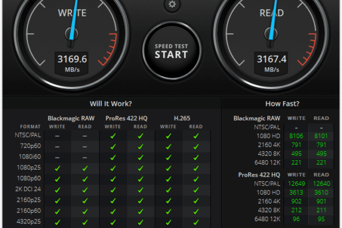Click ProRes 422 HQ write checkmark for 2160p25
The width and height of the screenshot is (342, 228).
click(x=113, y=201)
